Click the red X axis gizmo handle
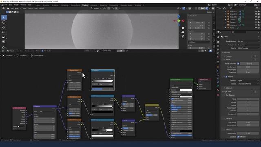 [183, 21]
